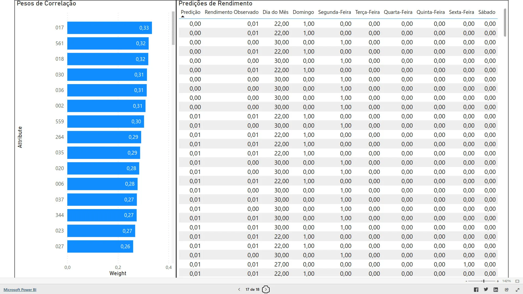
Task: Open the 17 de 18 page indicator
Action: click(x=252, y=289)
